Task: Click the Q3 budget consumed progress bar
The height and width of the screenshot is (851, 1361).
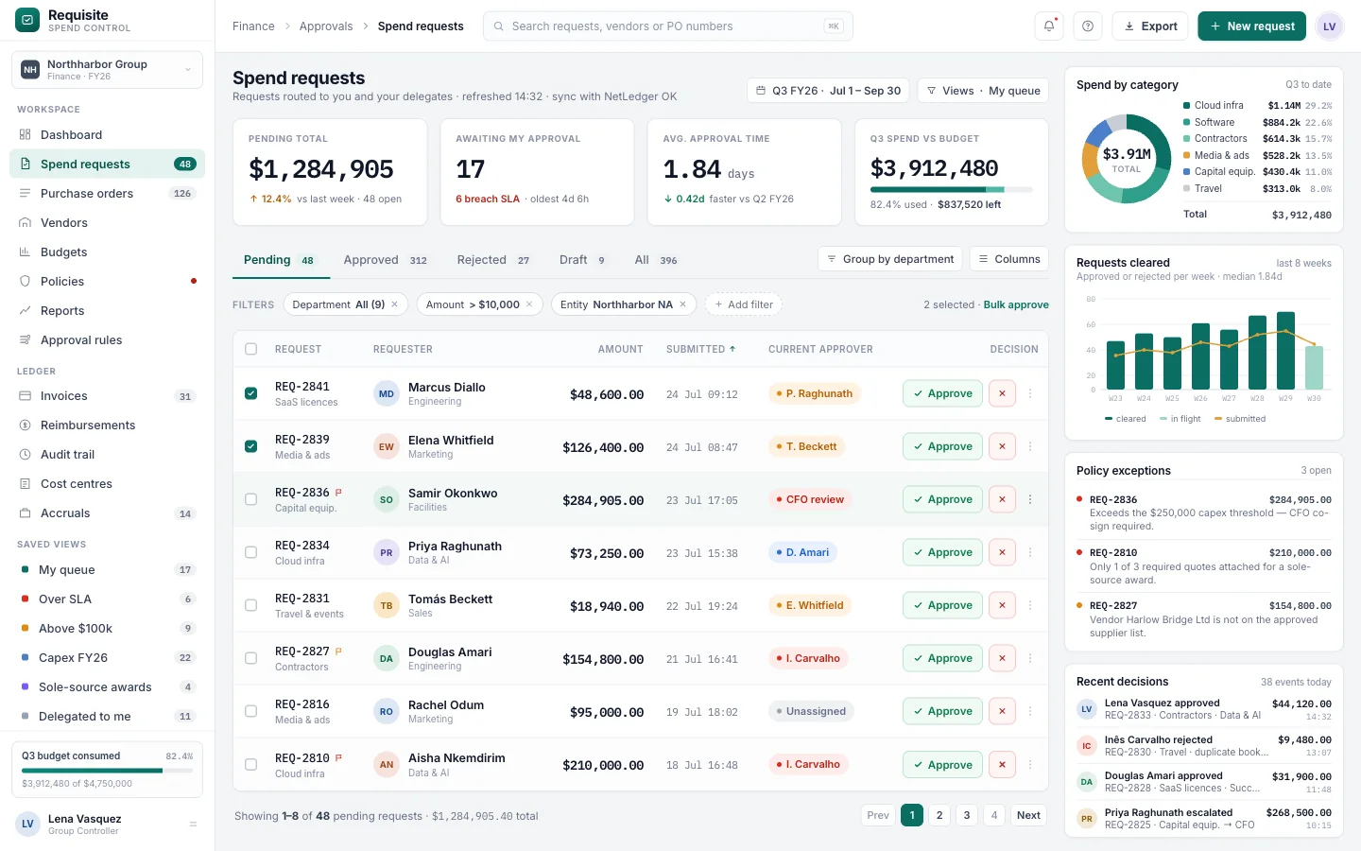Action: point(107,771)
